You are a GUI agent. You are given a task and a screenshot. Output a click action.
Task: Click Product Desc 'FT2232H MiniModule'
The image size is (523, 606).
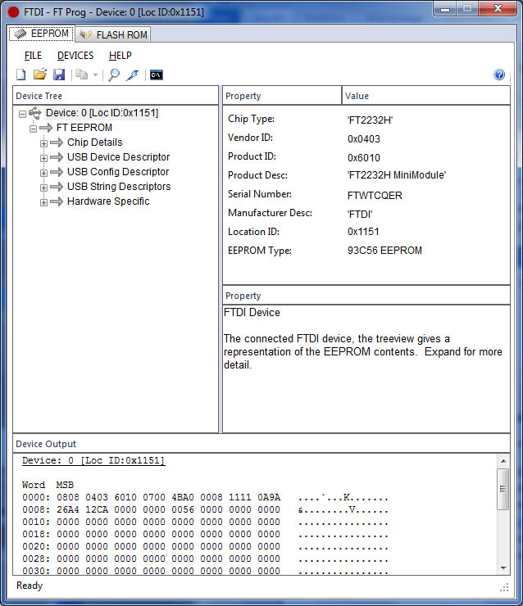(397, 175)
